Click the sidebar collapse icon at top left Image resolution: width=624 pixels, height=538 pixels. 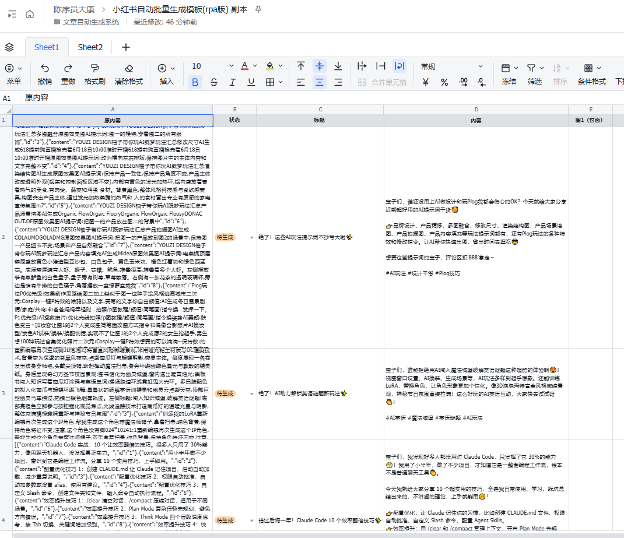pyautogui.click(x=12, y=15)
